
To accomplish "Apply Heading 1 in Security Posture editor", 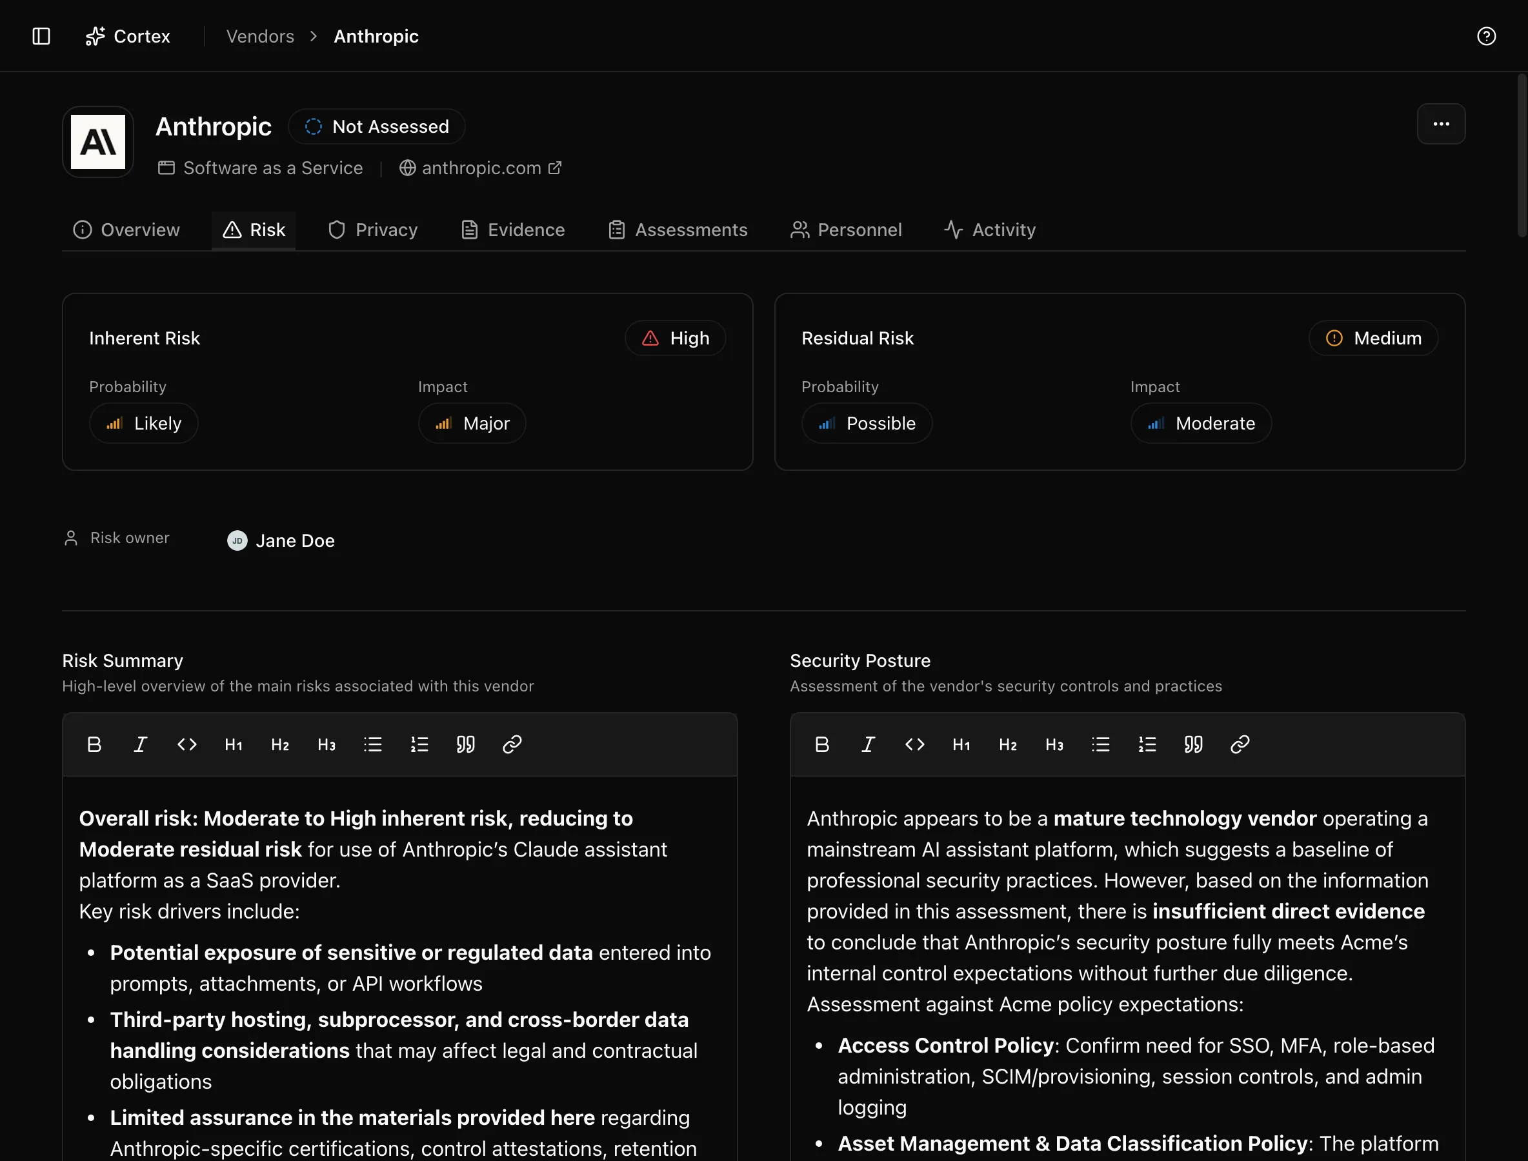I will tap(961, 744).
